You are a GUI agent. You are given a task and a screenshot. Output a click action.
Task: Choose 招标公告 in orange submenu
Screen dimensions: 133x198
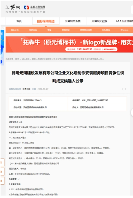pos(15,30)
